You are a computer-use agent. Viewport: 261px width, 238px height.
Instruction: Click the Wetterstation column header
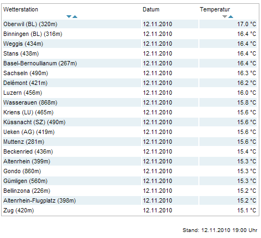[21, 9]
